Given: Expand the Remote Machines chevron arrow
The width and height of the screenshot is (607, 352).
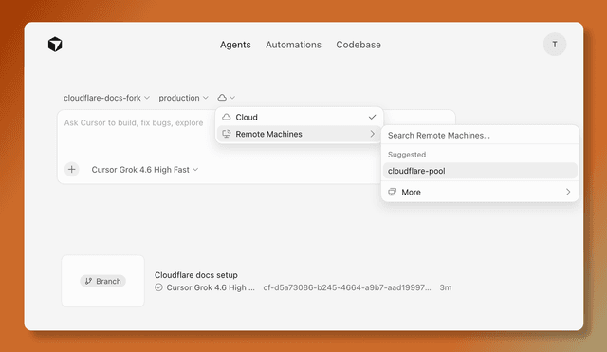Looking at the screenshot, I should 372,134.
